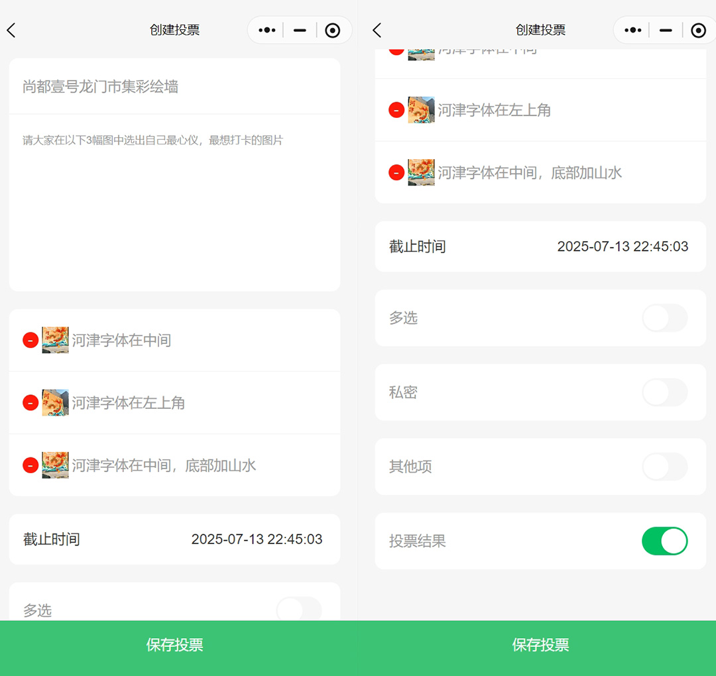716x676 pixels.
Task: Open thumbnail of 河津字体在左上角 in left panel
Action: (56, 402)
